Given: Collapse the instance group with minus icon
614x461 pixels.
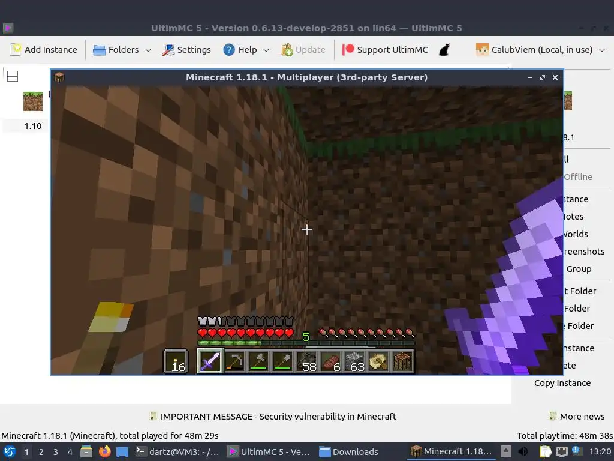Looking at the screenshot, I should [13, 76].
